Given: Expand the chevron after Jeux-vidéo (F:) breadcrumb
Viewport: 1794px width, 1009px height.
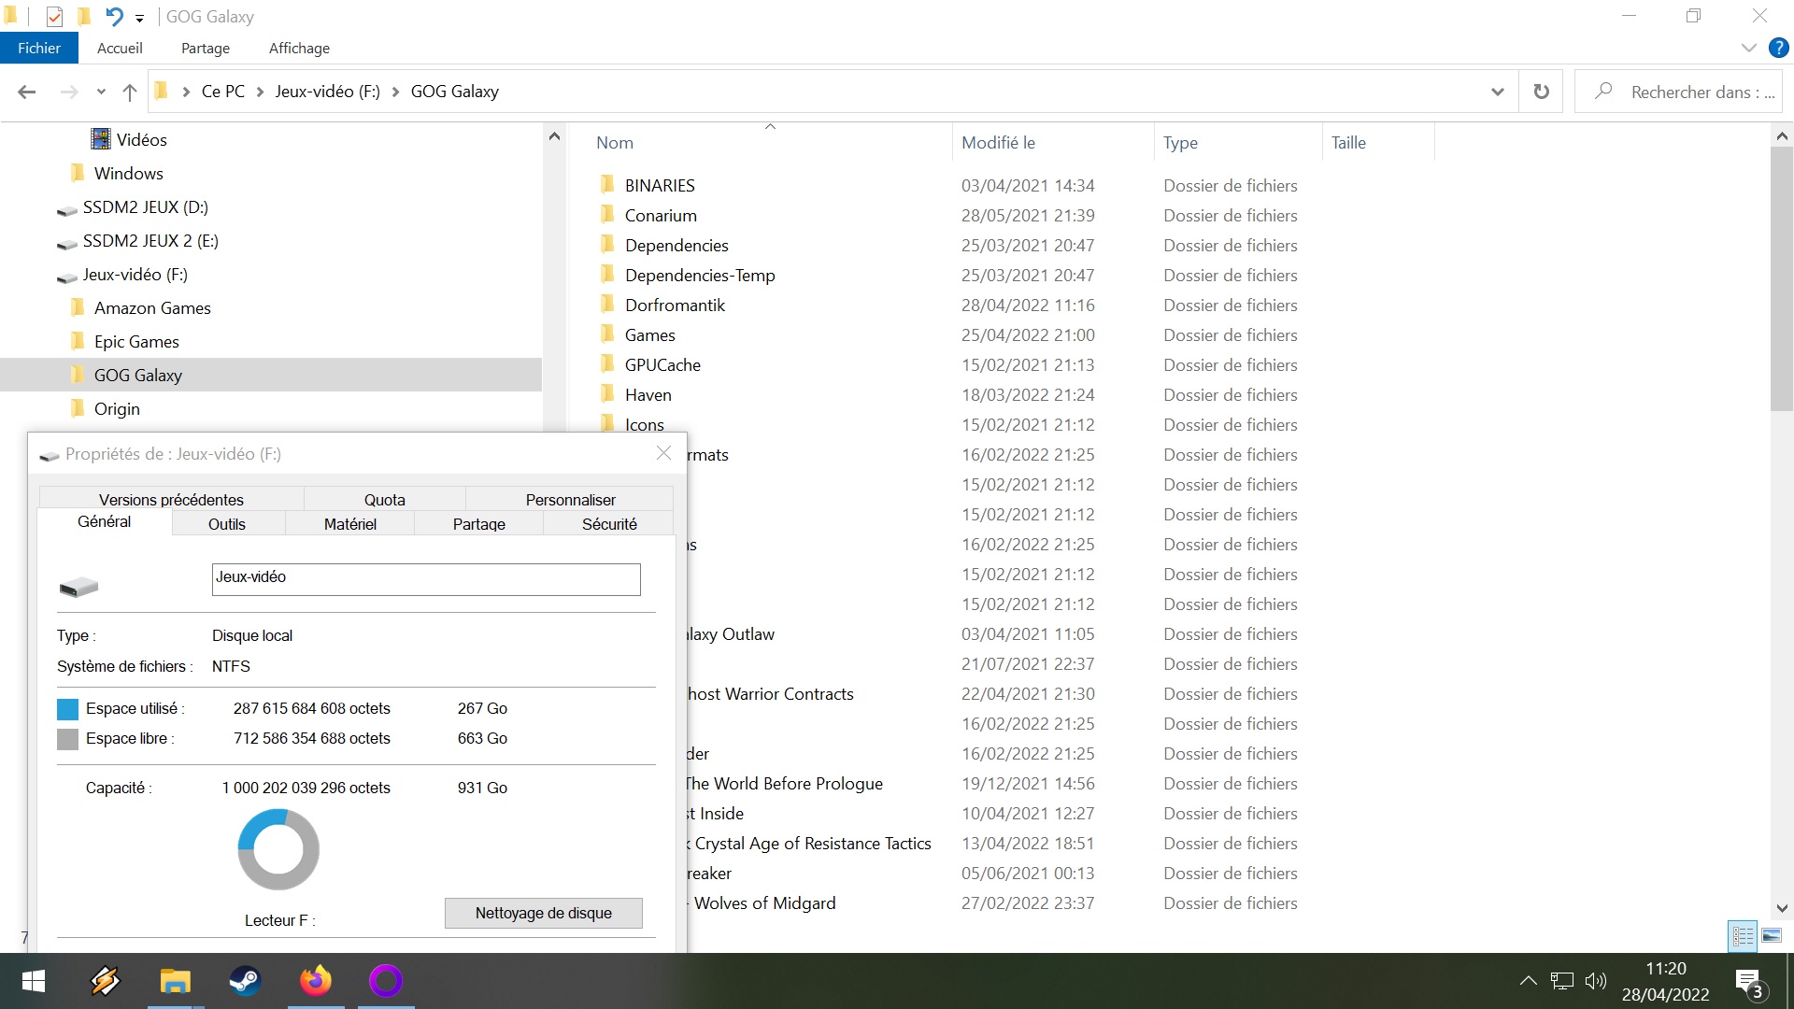Looking at the screenshot, I should [396, 92].
